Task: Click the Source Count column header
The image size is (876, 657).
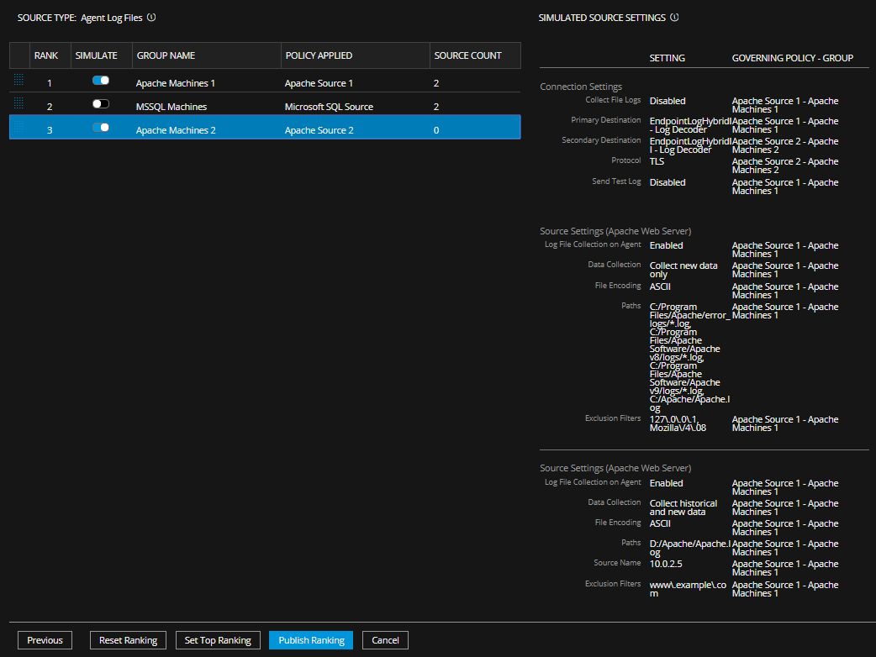Action: point(467,55)
